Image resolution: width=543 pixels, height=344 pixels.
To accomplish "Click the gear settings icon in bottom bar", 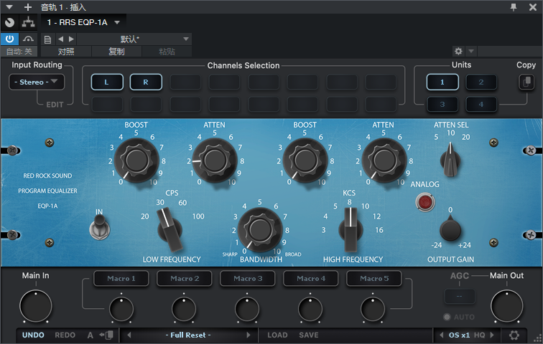I will tap(514, 335).
